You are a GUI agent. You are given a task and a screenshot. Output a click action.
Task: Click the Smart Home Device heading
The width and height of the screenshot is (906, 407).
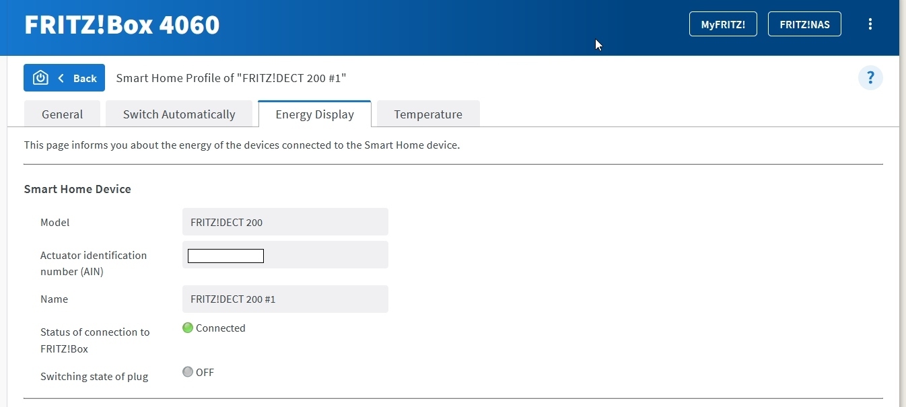[77, 189]
